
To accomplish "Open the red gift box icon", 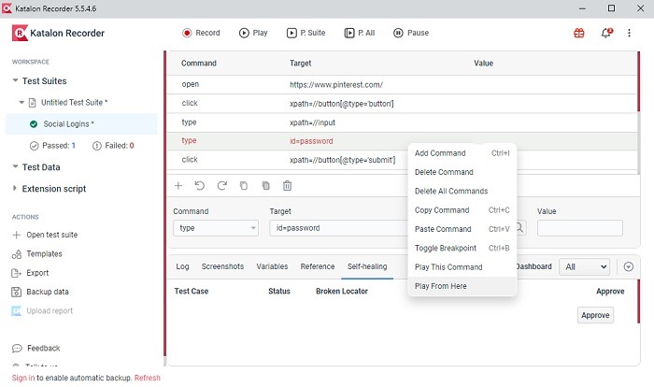I will coord(579,33).
